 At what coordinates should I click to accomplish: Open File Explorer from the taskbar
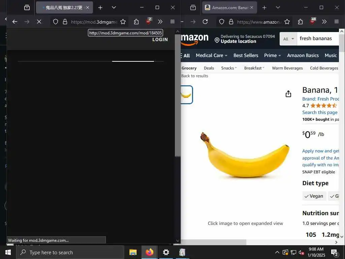[133, 252]
